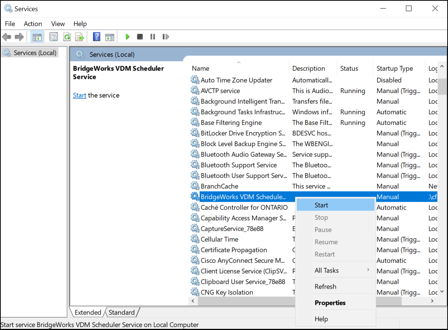
Task: Click gear icon of Bluetooth Support Service
Action: [195, 165]
